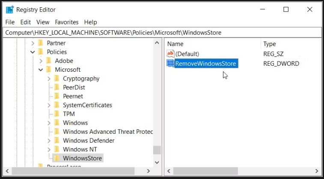Select the Microsoft key label
The image size is (324, 179).
click(68, 70)
